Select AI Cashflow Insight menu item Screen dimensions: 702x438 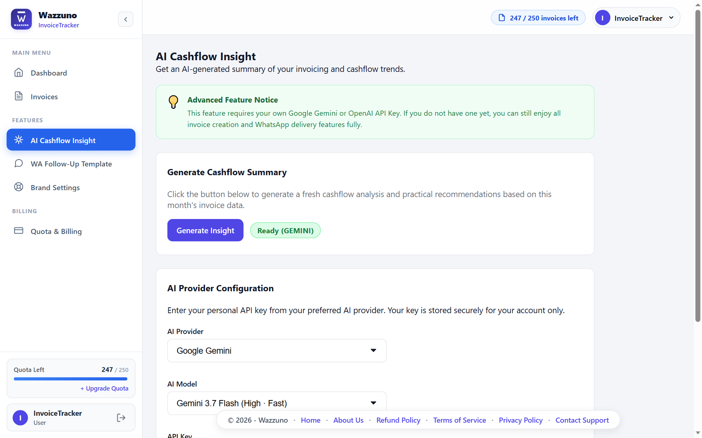coord(71,140)
